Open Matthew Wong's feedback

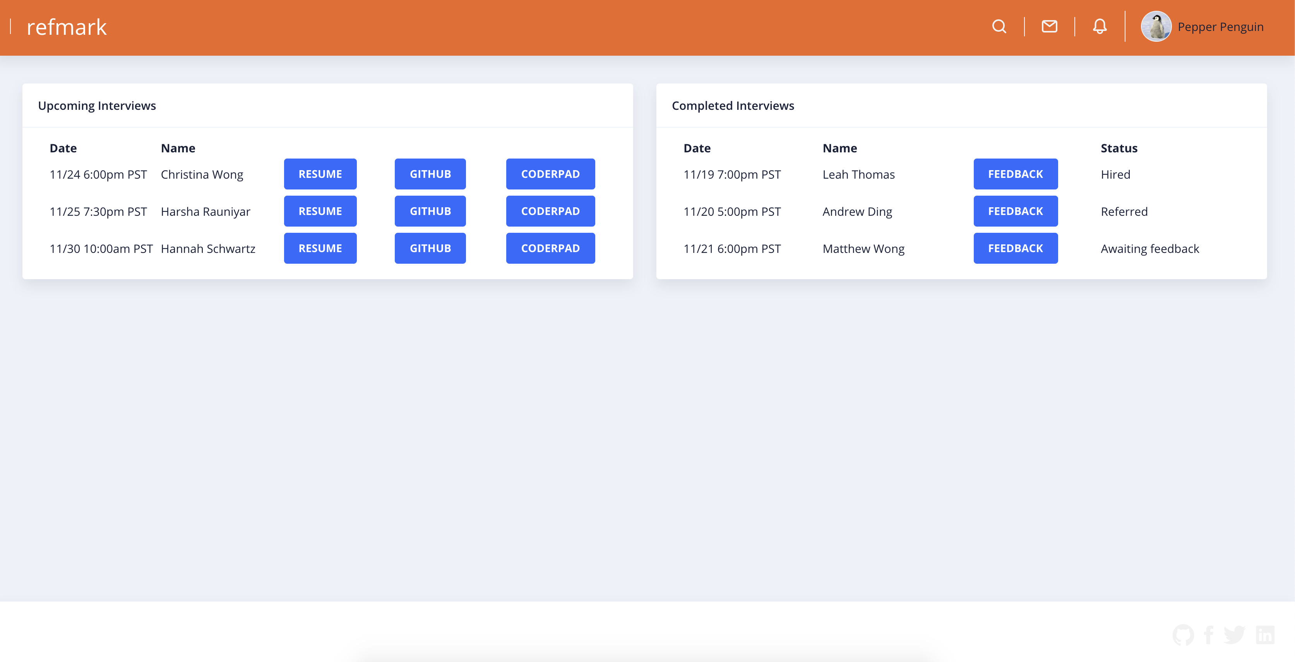(x=1015, y=248)
